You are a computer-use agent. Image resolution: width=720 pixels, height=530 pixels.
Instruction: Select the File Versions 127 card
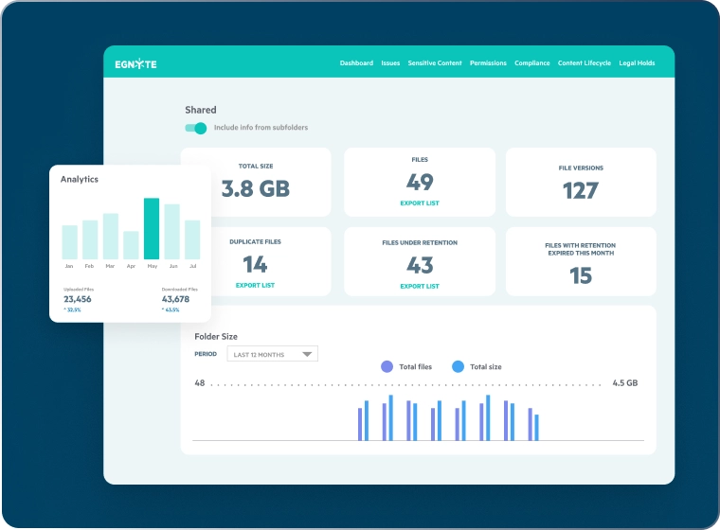pos(581,182)
